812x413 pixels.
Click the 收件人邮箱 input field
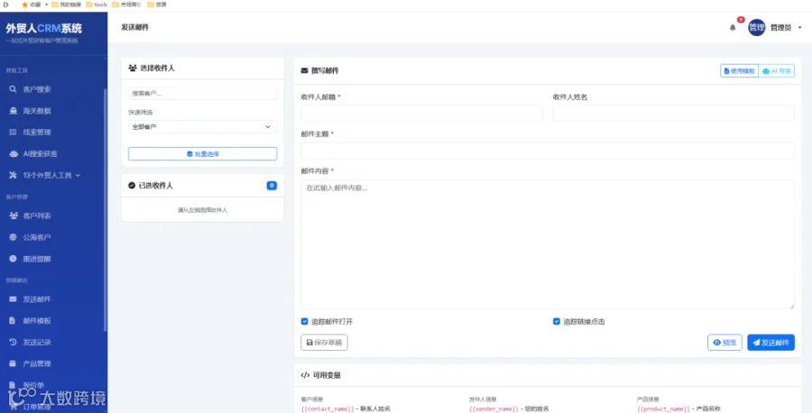pos(421,114)
